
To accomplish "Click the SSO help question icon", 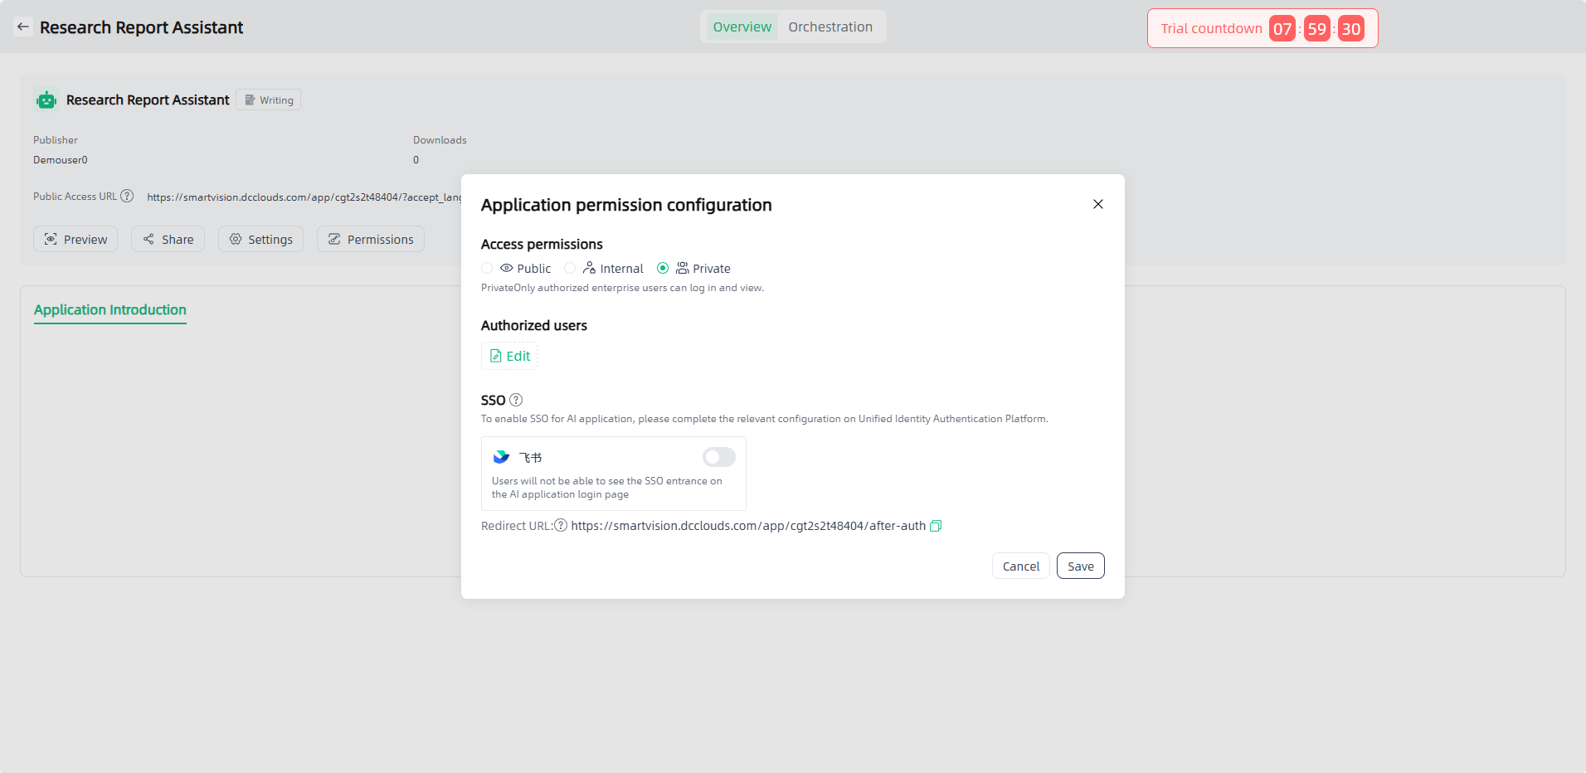I will click(x=516, y=400).
